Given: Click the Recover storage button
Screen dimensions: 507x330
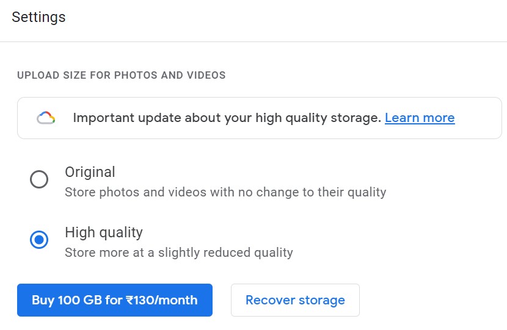Looking at the screenshot, I should pos(295,300).
